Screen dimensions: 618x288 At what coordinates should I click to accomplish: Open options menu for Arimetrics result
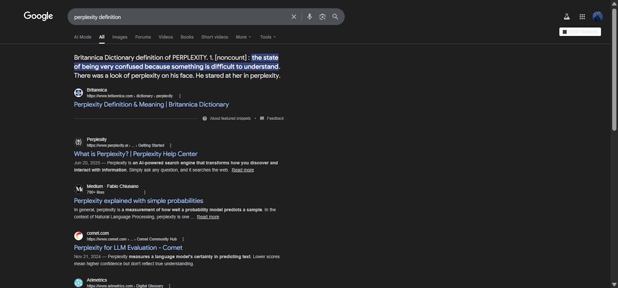[x=169, y=286]
